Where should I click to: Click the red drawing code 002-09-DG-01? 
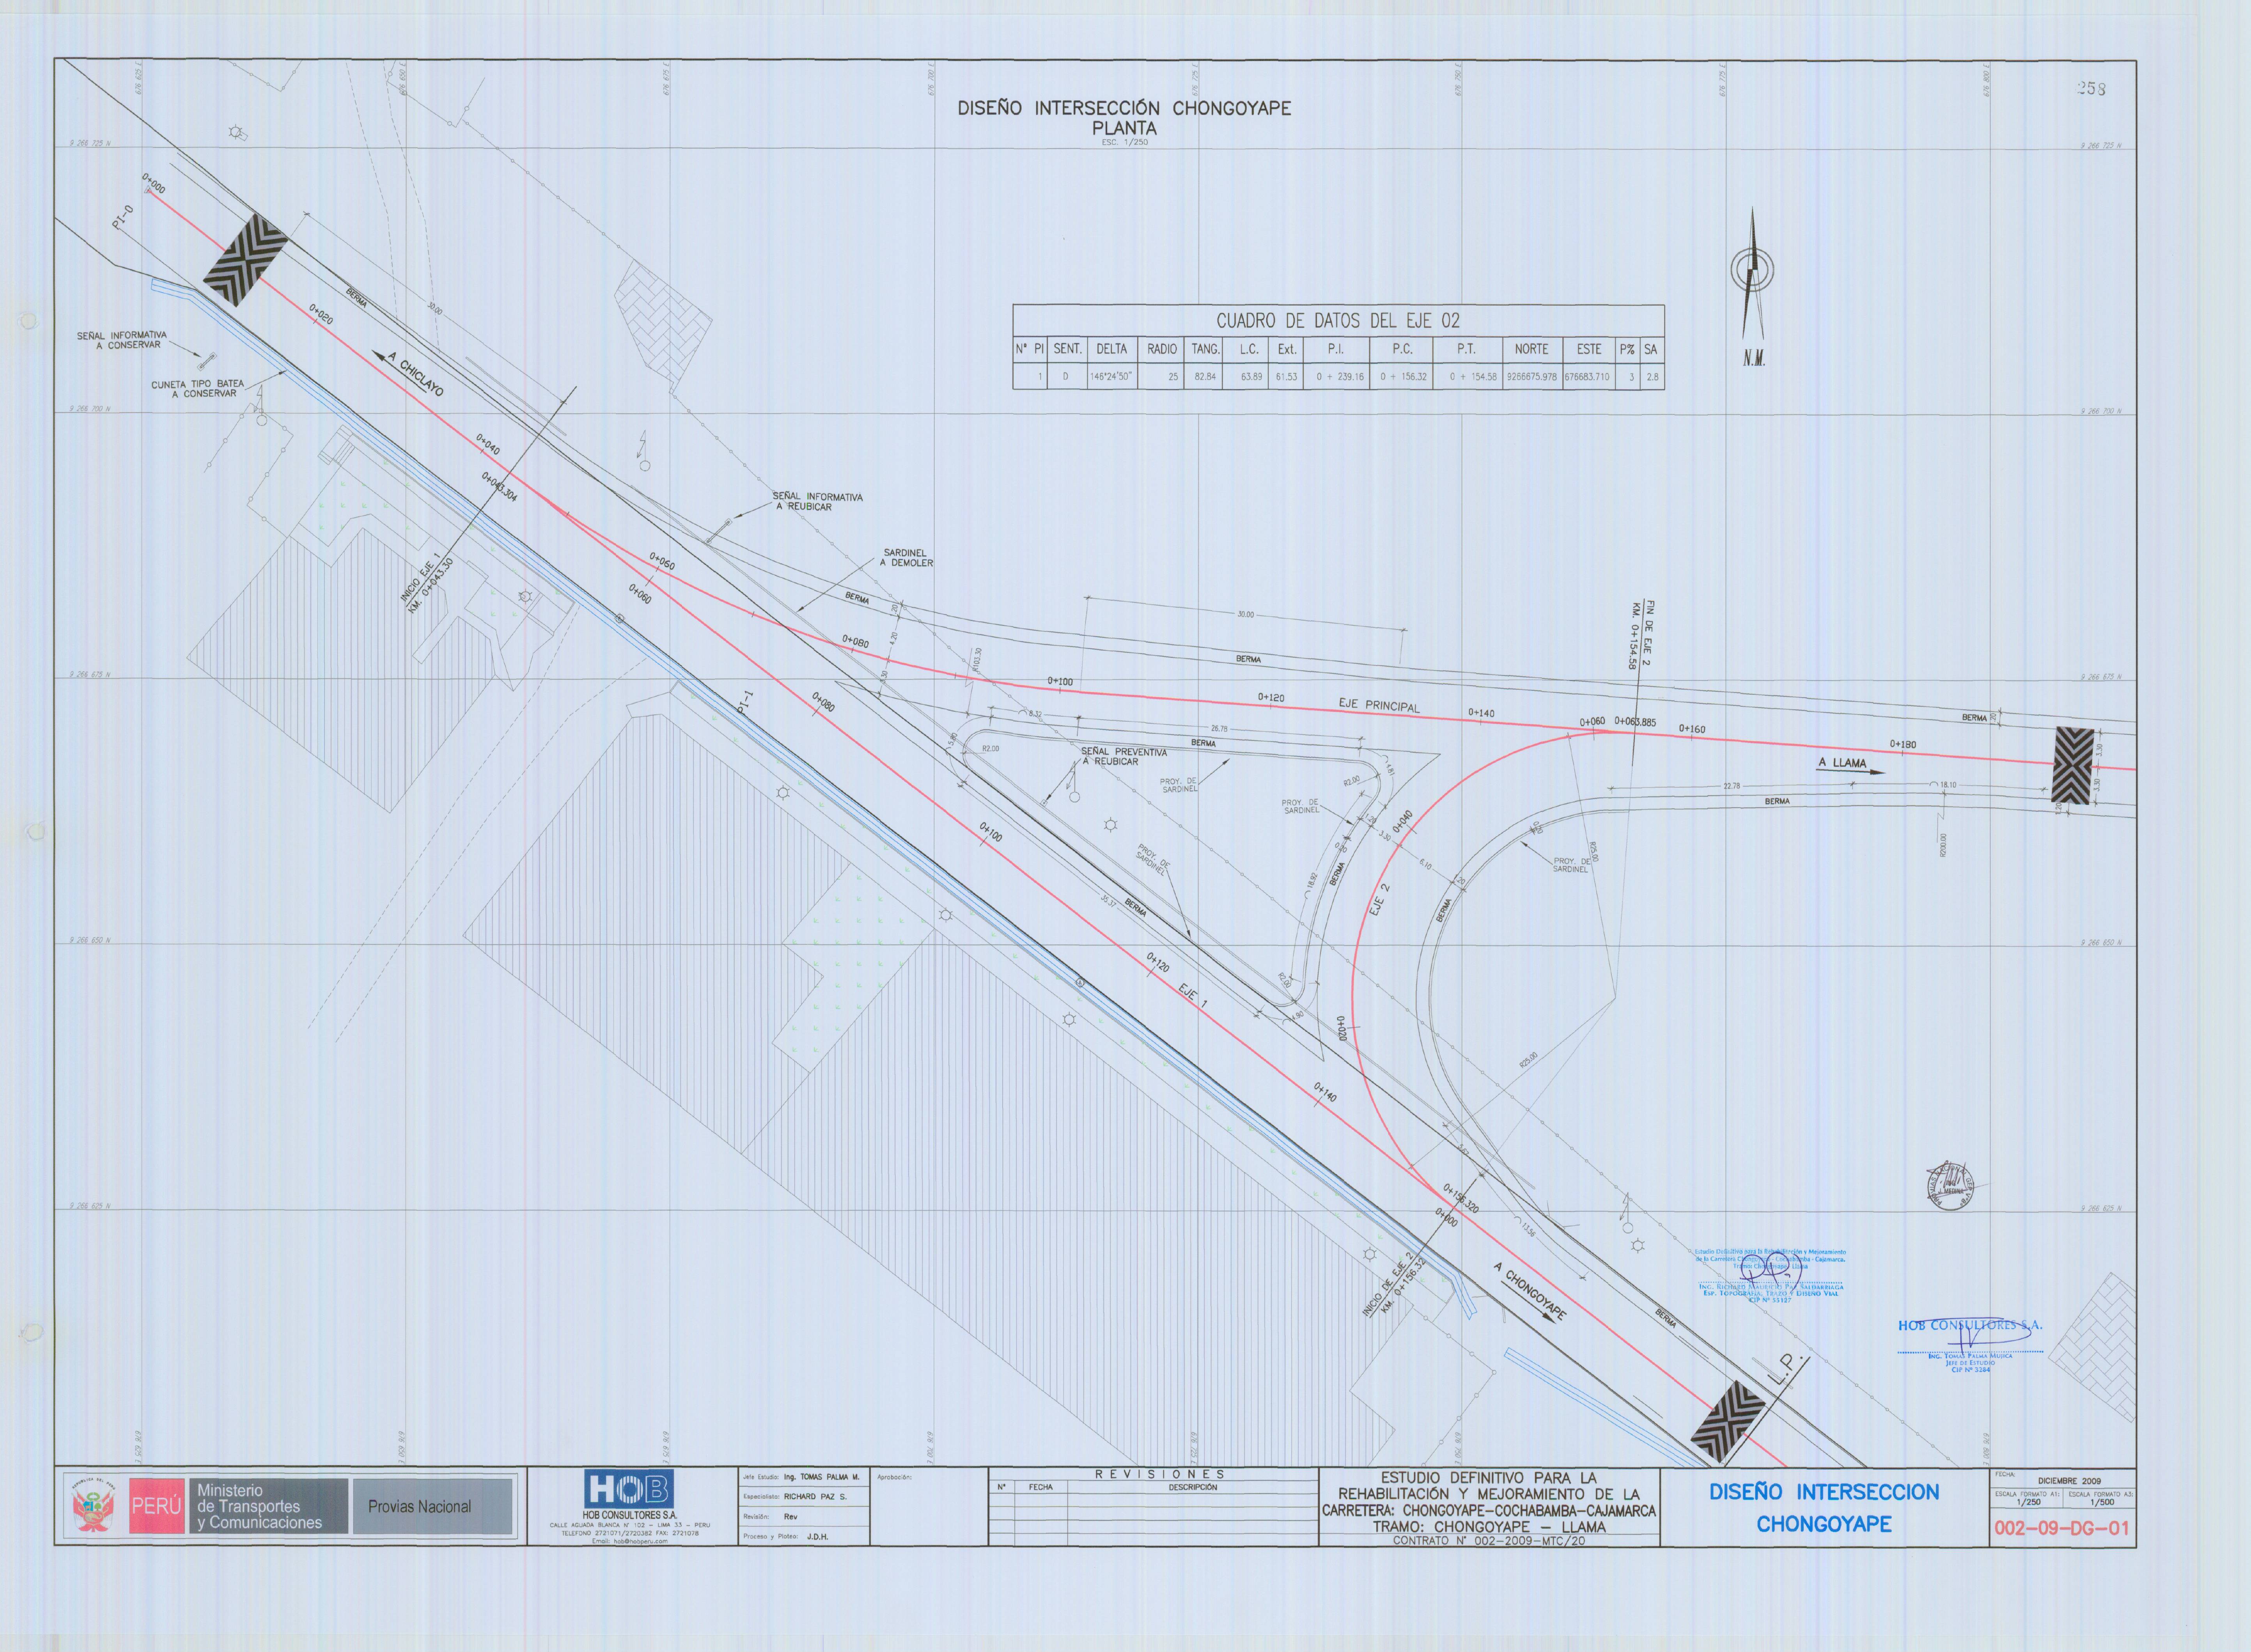click(x=2062, y=1528)
